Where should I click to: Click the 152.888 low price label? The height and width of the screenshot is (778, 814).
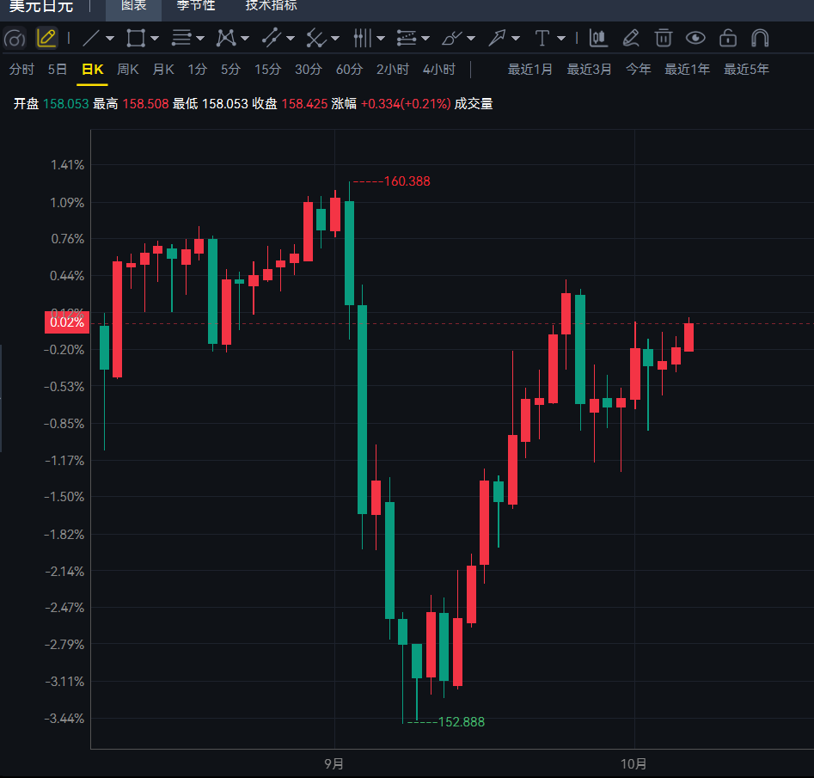click(462, 722)
